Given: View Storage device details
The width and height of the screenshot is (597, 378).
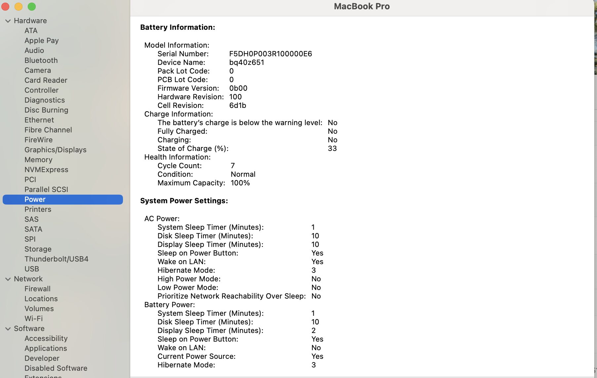Looking at the screenshot, I should [x=38, y=249].
